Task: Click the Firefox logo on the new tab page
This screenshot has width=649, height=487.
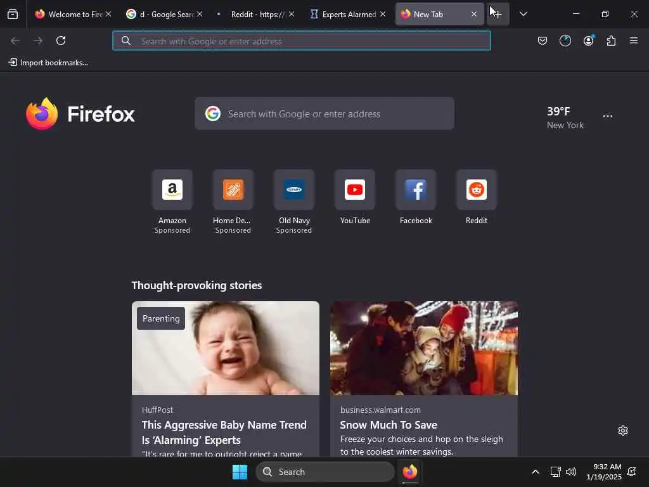Action: [x=80, y=114]
